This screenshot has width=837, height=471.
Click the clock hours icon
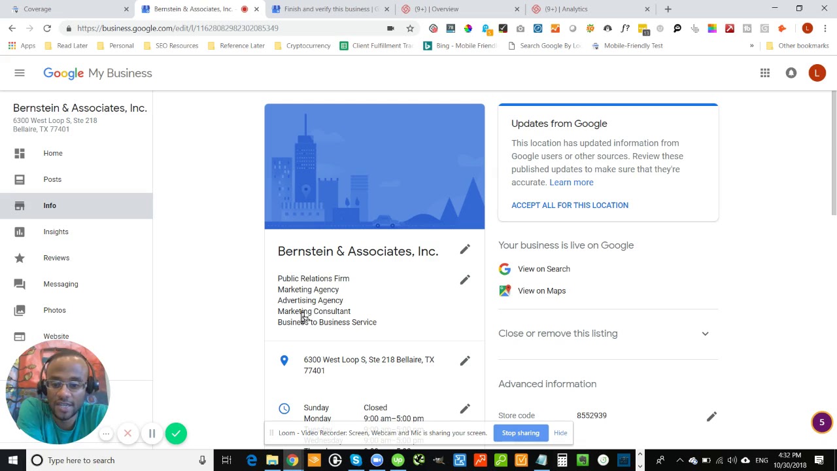click(x=284, y=408)
